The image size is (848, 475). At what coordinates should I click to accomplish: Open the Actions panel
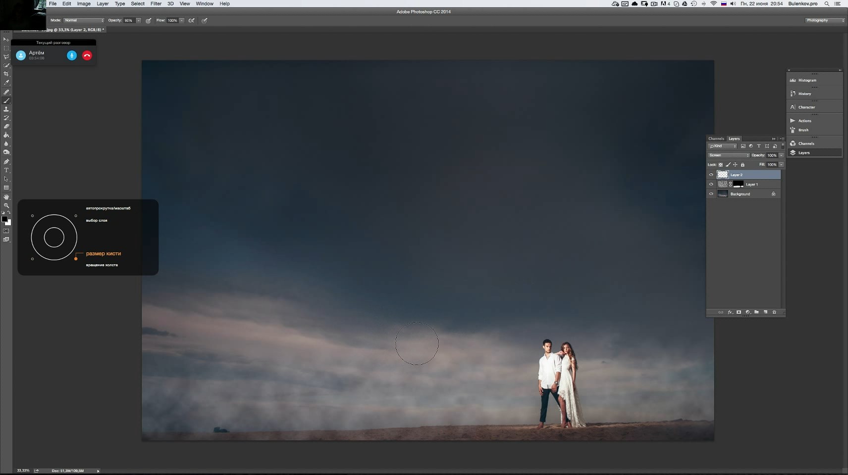[x=804, y=121]
